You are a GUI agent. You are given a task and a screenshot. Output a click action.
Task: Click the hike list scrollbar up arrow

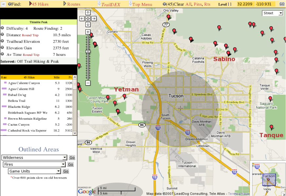click(x=75, y=77)
